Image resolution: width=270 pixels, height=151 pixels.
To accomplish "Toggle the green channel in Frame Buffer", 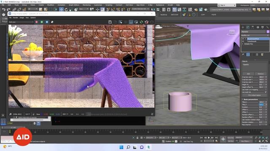I will tap(42, 22).
